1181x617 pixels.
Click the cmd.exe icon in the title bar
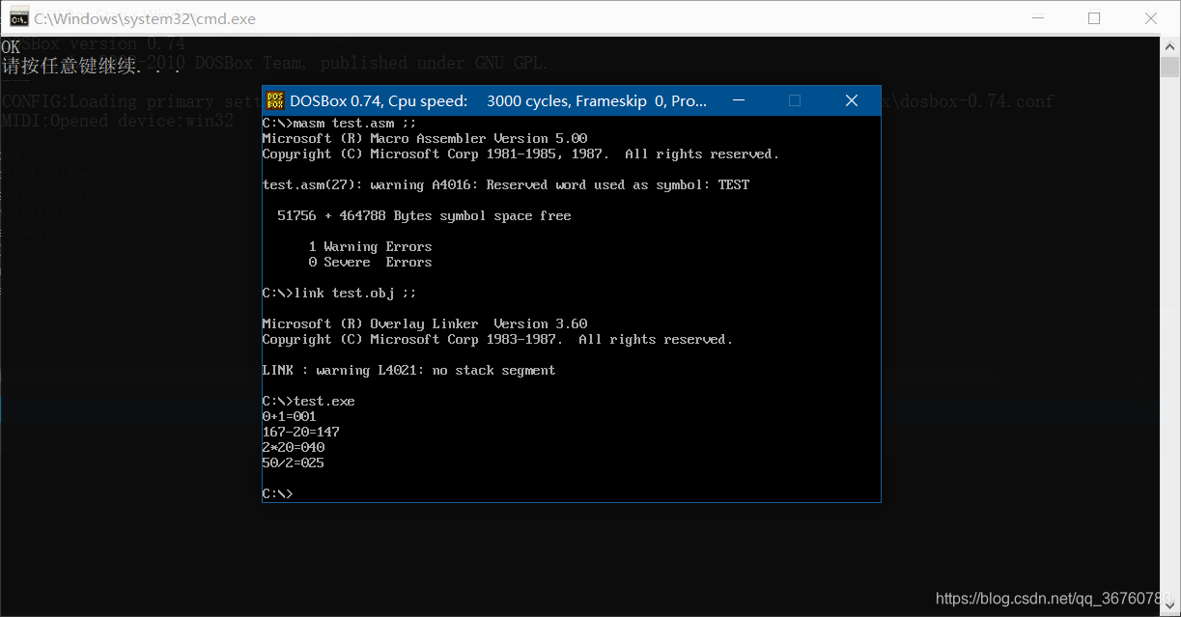pyautogui.click(x=18, y=18)
